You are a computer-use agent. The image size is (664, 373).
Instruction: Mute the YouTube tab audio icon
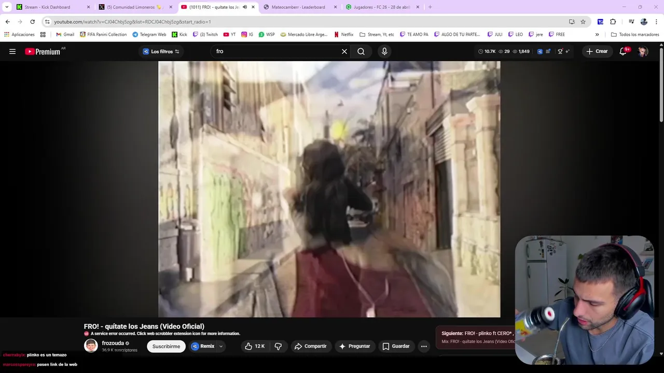(245, 7)
